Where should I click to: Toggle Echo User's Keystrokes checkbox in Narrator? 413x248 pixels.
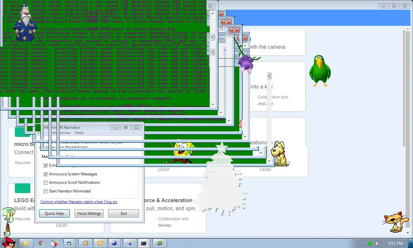(x=46, y=165)
